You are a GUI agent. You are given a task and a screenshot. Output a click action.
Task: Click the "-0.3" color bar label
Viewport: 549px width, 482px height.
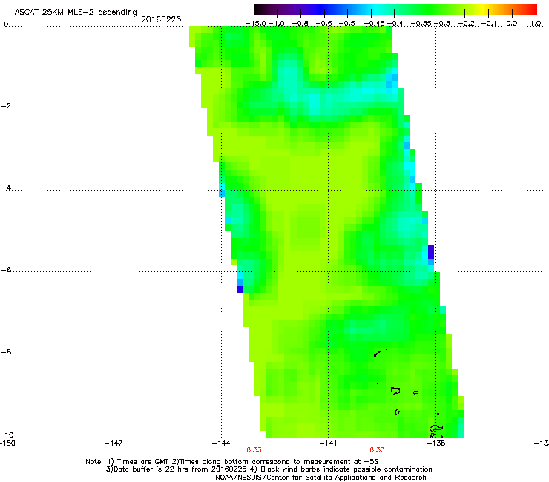pyautogui.click(x=442, y=24)
